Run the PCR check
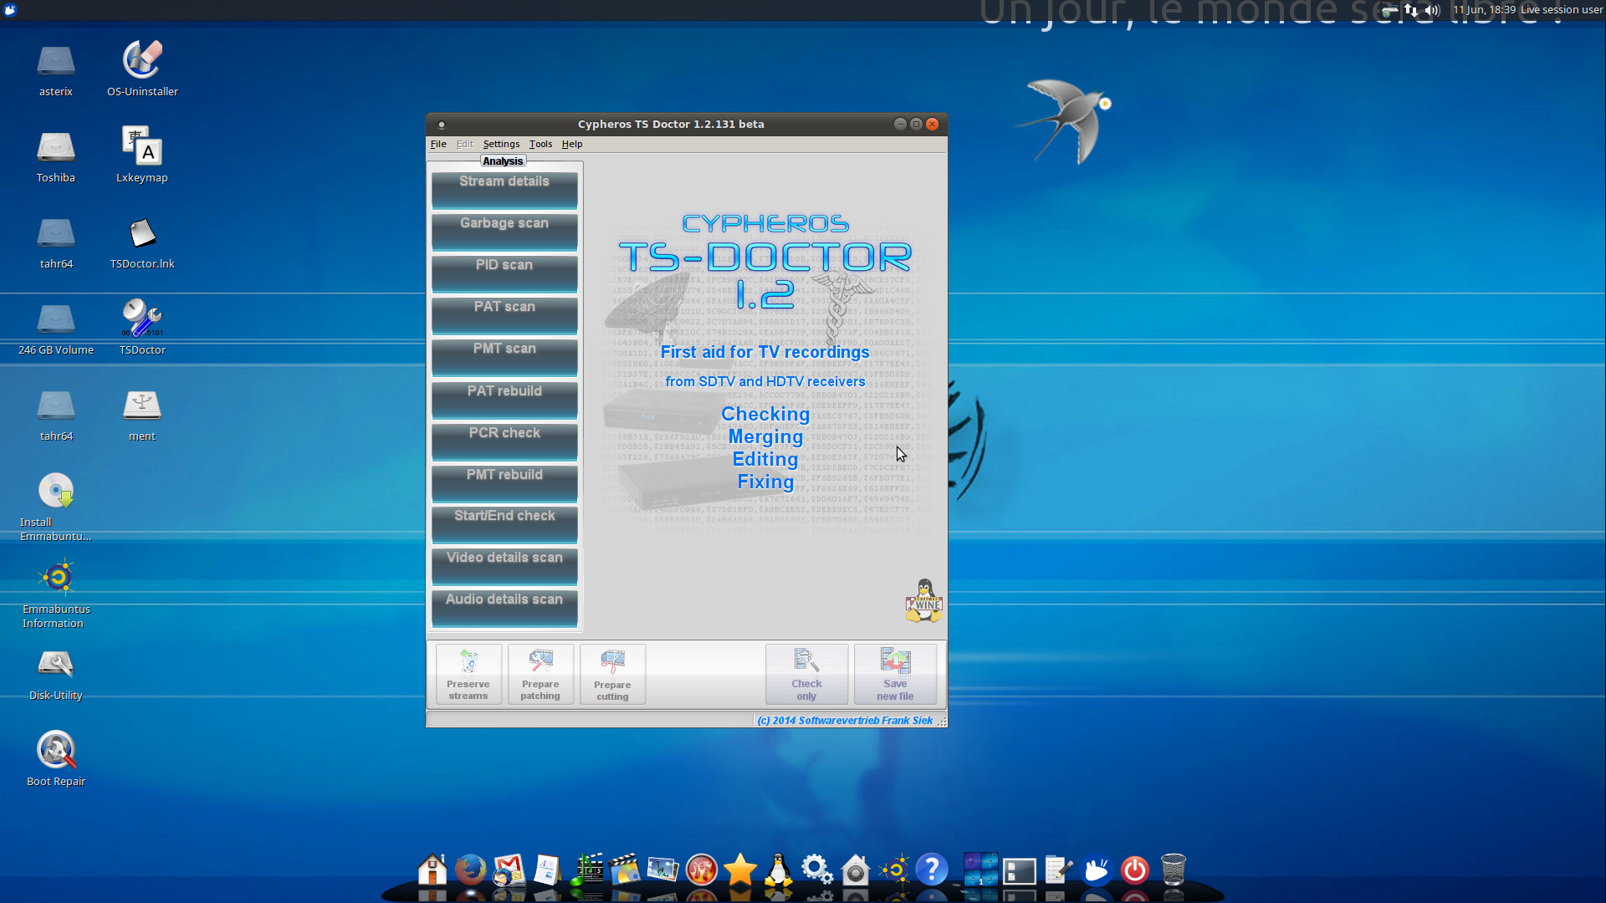The width and height of the screenshot is (1606, 903). [504, 441]
